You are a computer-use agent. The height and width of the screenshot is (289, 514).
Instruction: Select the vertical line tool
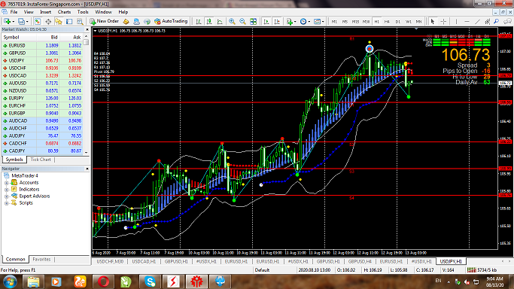click(456, 21)
